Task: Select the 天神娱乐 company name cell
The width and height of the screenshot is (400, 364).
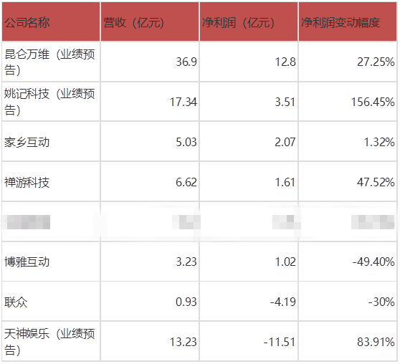Action: pyautogui.click(x=51, y=342)
